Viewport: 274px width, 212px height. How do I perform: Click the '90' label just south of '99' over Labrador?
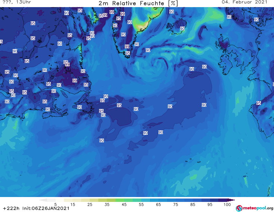pyautogui.click(x=59, y=85)
